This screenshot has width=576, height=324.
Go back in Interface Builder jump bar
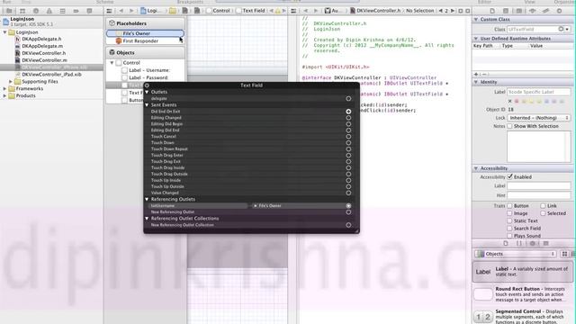[121, 11]
